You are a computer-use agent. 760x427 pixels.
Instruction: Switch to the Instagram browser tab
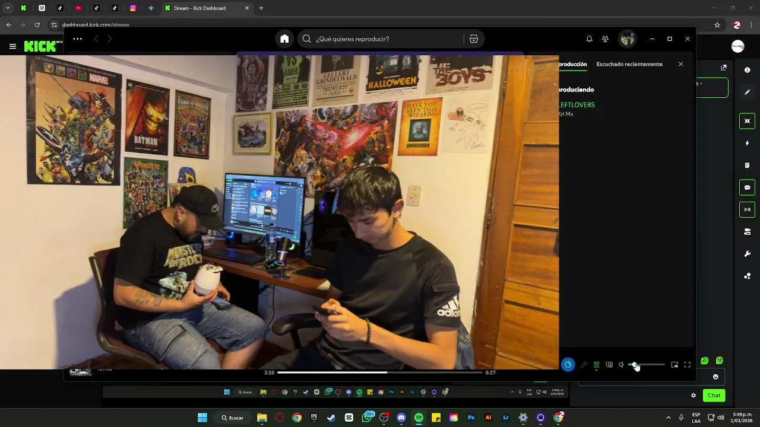click(x=133, y=8)
